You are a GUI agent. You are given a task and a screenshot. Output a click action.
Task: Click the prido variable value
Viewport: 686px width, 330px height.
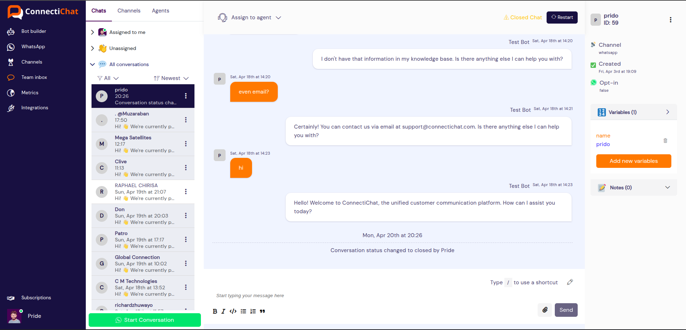(603, 144)
